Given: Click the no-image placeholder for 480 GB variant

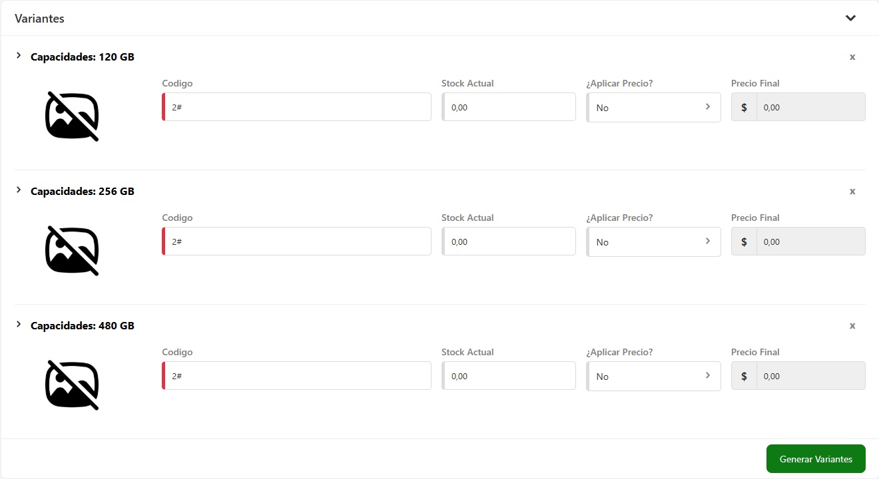Looking at the screenshot, I should click(72, 385).
